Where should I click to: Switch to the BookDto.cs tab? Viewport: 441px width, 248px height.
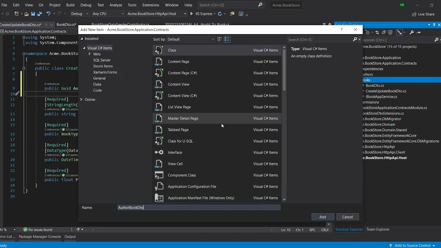click(x=66, y=25)
